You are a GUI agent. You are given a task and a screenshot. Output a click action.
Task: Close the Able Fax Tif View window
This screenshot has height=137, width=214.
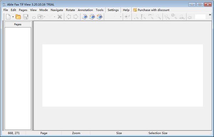tap(208, 5)
